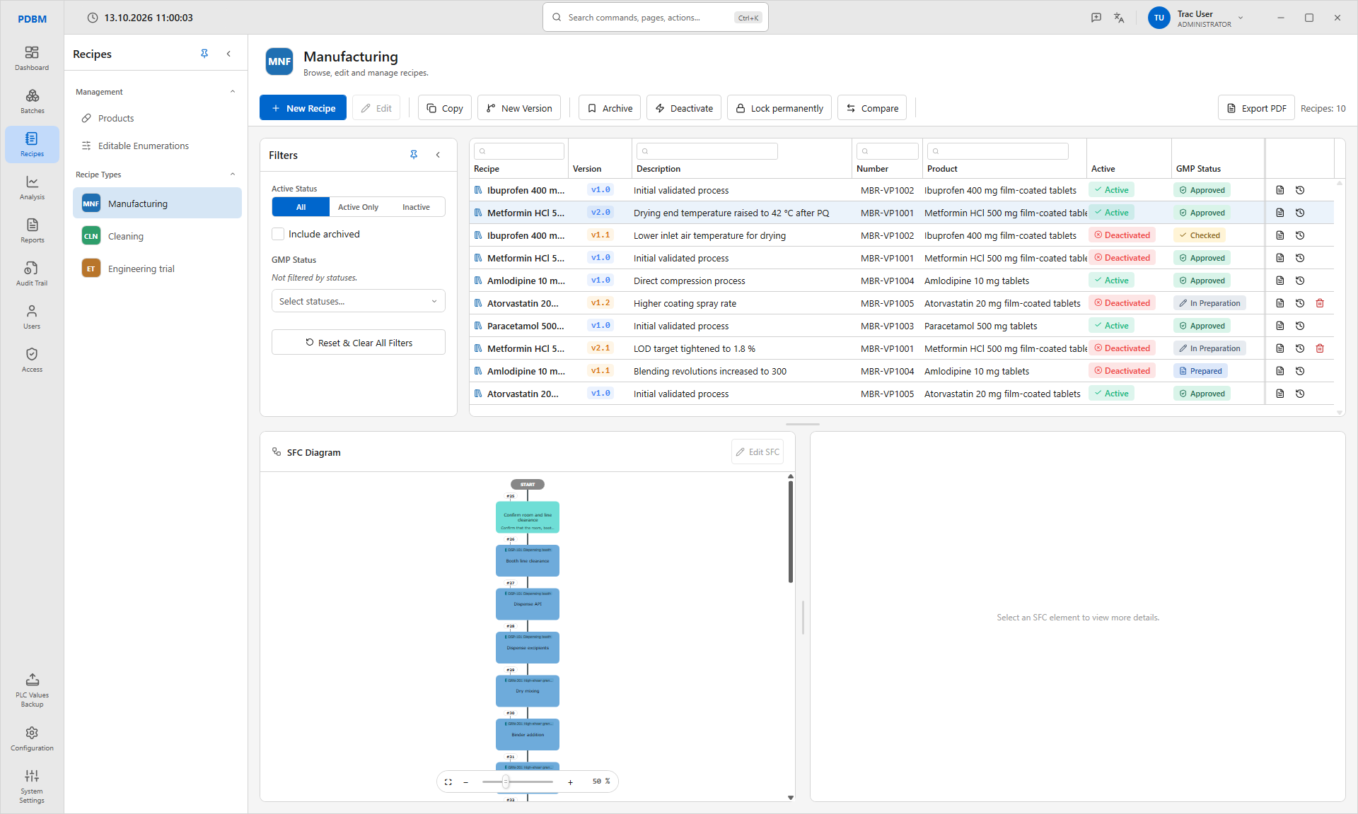Open System Settings sliders icon

click(32, 786)
